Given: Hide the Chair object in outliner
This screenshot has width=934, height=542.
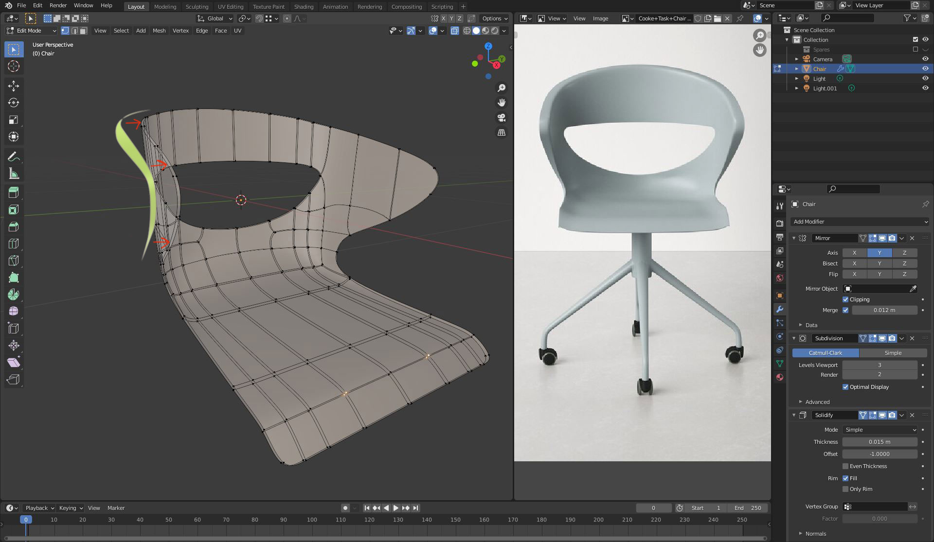Looking at the screenshot, I should pyautogui.click(x=925, y=69).
